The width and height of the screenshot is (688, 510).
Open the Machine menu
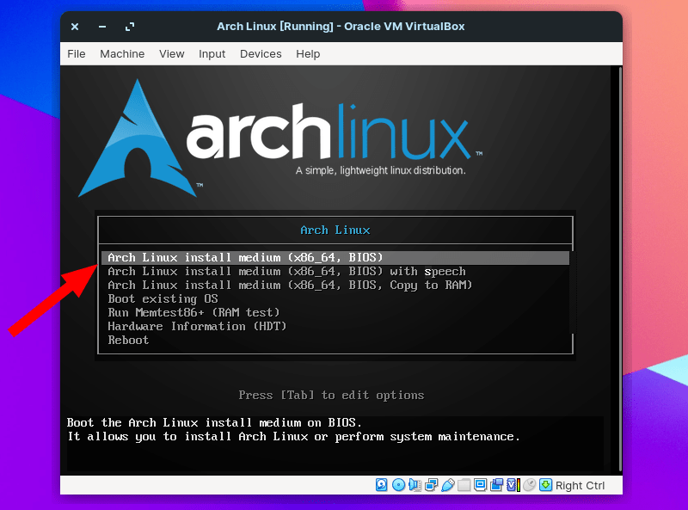122,53
